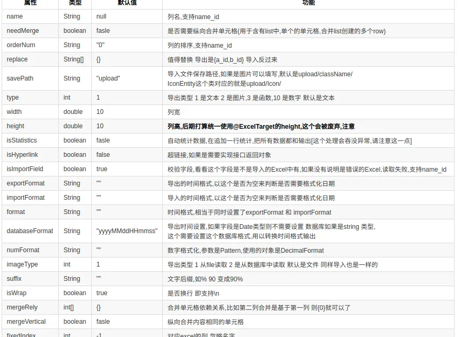Click description '文字后缀,如% 90 变成90%'

pos(205,279)
